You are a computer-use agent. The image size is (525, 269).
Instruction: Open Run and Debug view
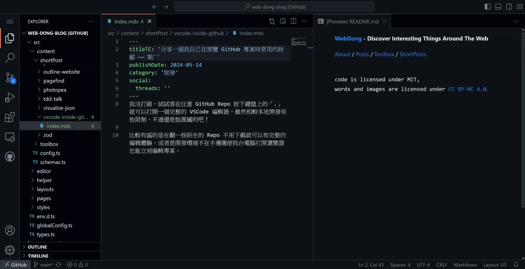pos(10,98)
